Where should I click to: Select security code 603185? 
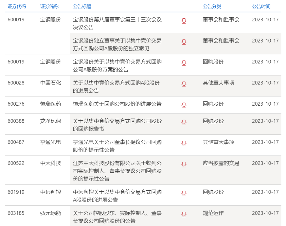(x=16, y=213)
